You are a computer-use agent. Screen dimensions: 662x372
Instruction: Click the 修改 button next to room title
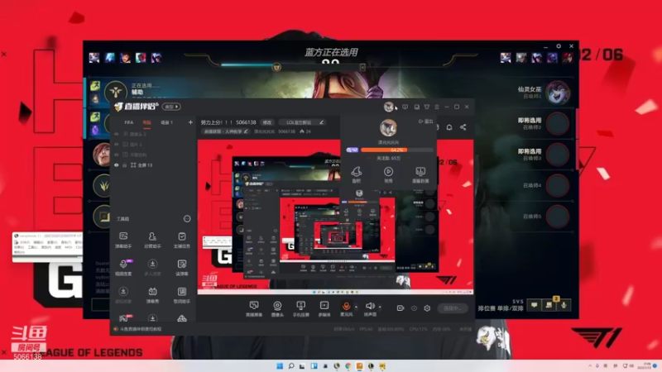coord(267,122)
